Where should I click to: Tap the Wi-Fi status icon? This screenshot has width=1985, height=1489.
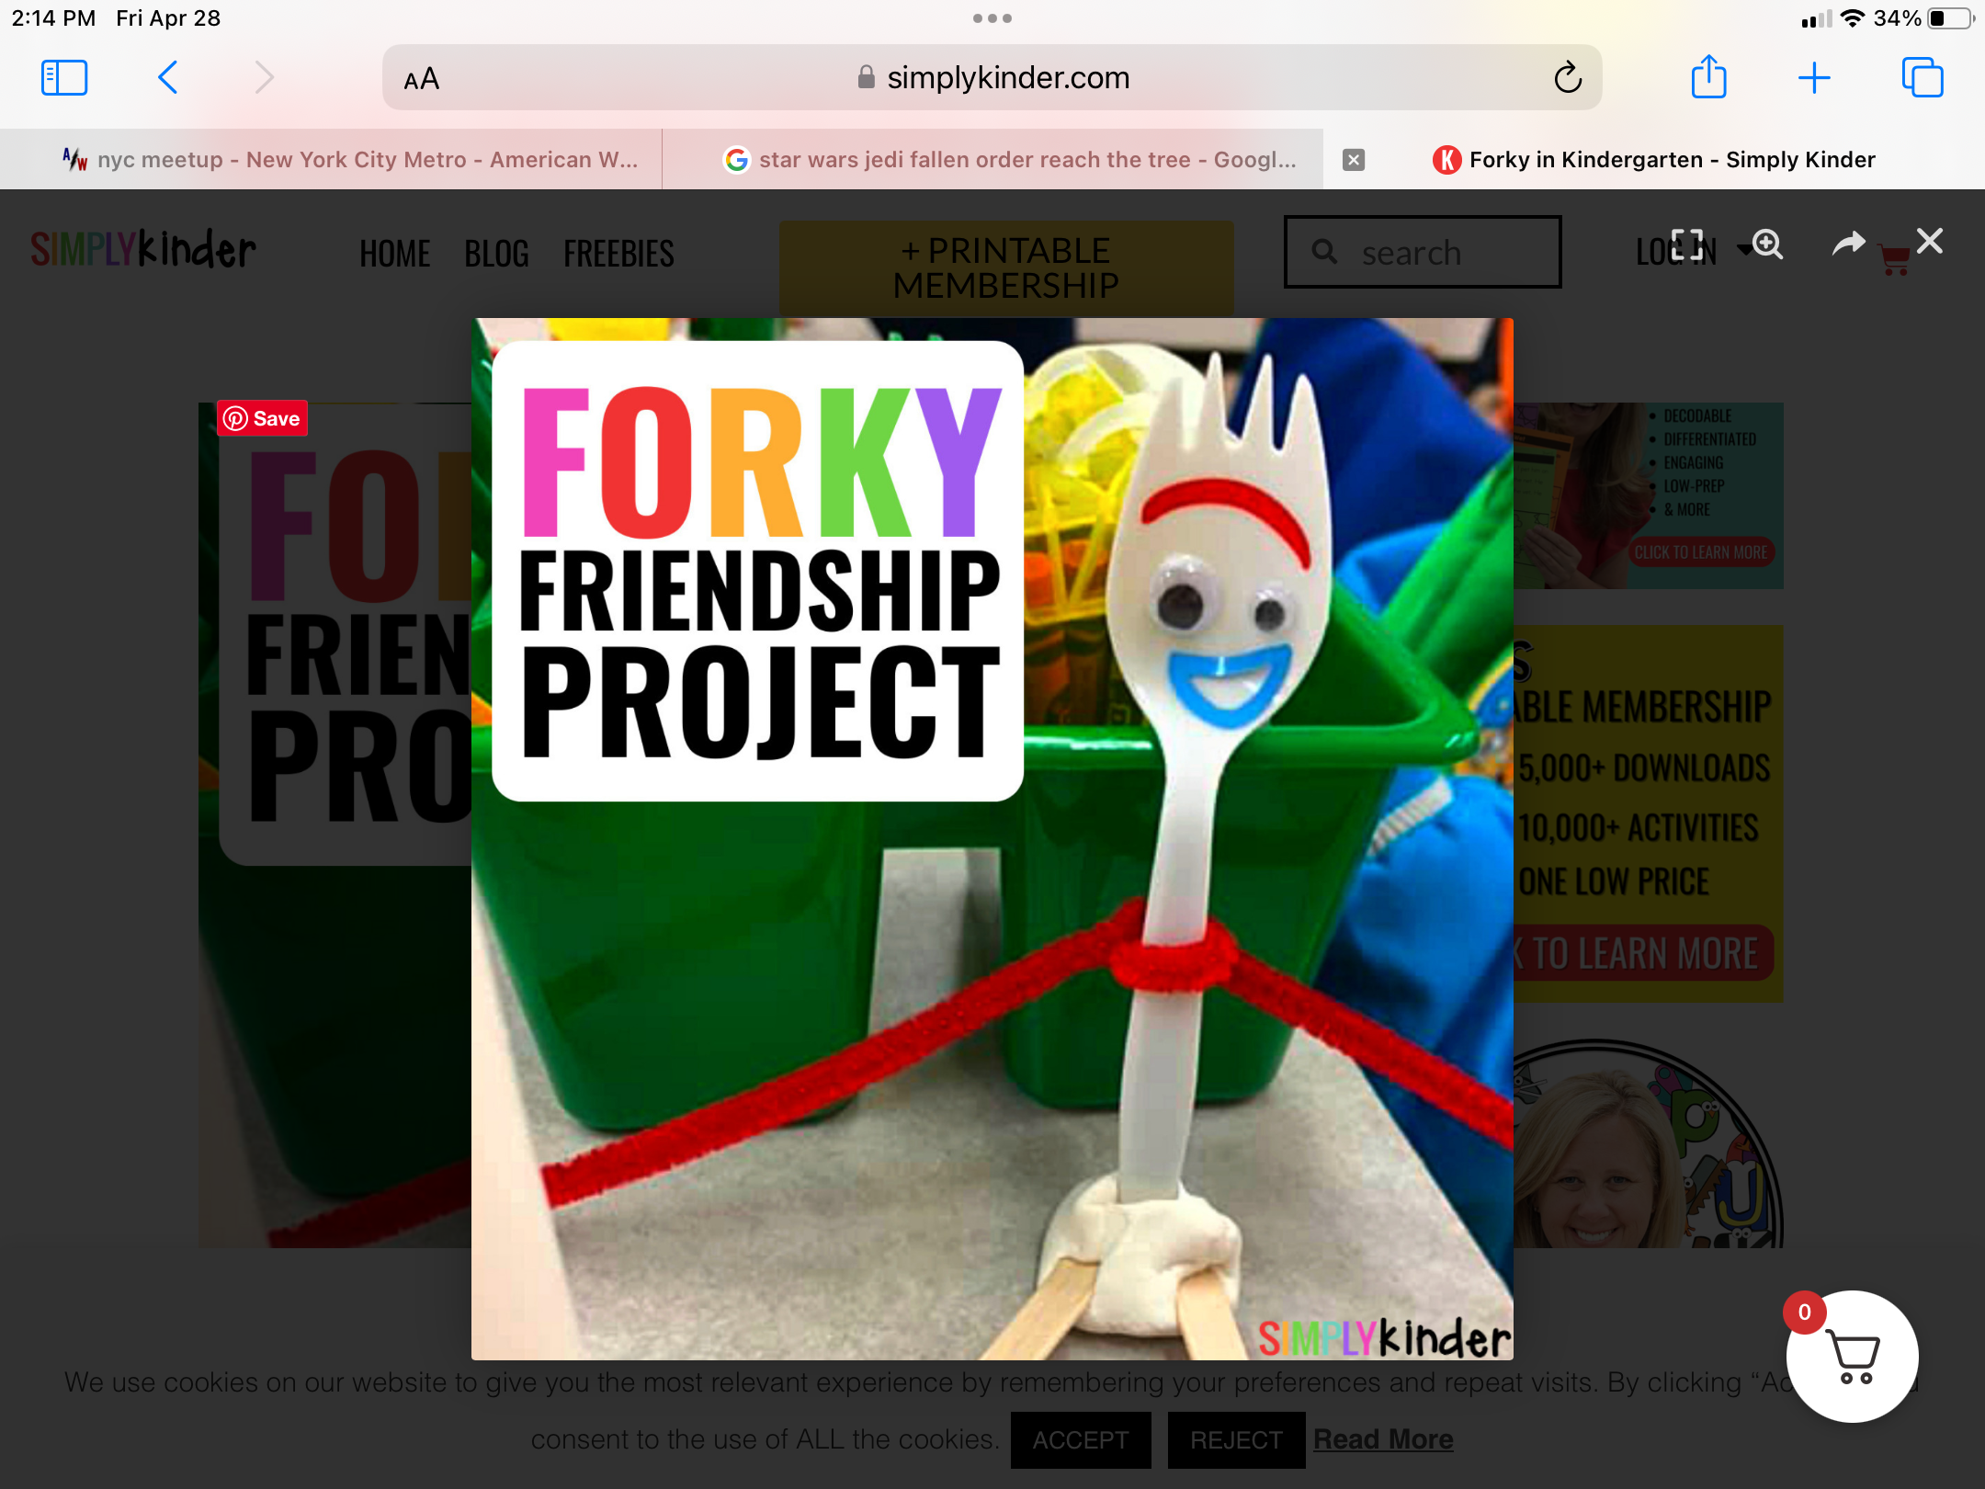[1853, 18]
